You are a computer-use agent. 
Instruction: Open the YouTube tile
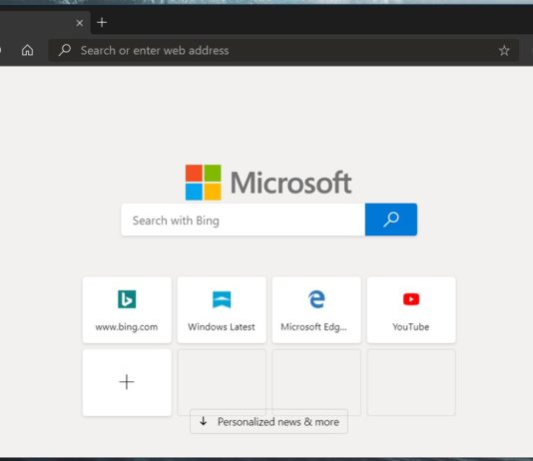[411, 309]
